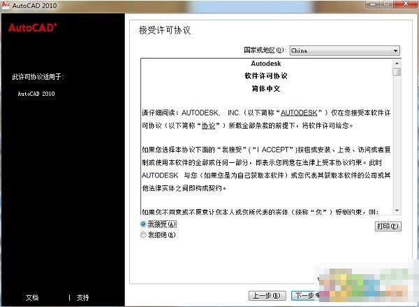
Task: Open the 文档 (Documentation) link
Action: click(x=32, y=297)
